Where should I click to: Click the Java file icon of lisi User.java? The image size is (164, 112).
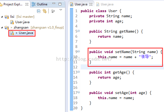(x=12, y=22)
